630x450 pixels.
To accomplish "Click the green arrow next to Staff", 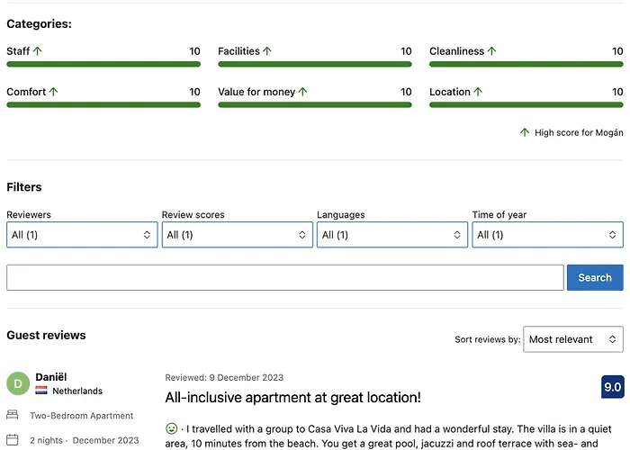I will tap(38, 51).
